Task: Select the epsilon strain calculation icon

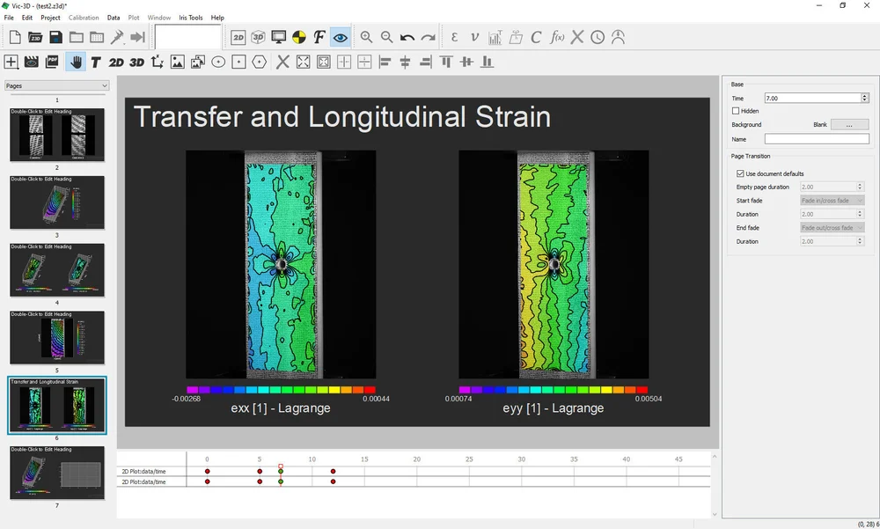Action: 454,37
